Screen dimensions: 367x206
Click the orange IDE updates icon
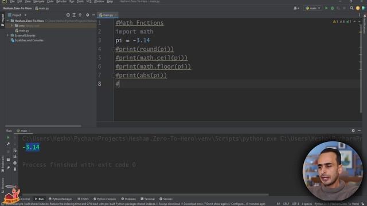click(358, 8)
